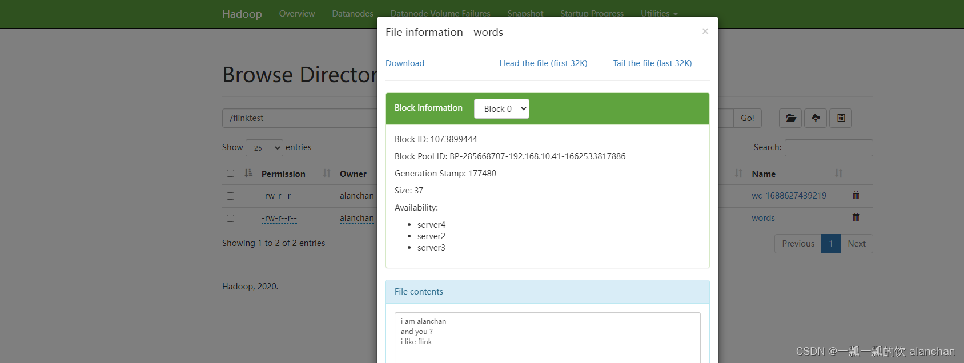Screen dimensions: 964x363
Task: Click the Generation Stamp: 177480 text
Action: [x=445, y=174]
